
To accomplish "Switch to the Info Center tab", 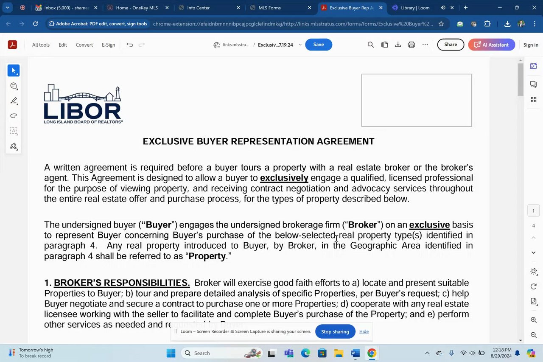I will 209,8.
